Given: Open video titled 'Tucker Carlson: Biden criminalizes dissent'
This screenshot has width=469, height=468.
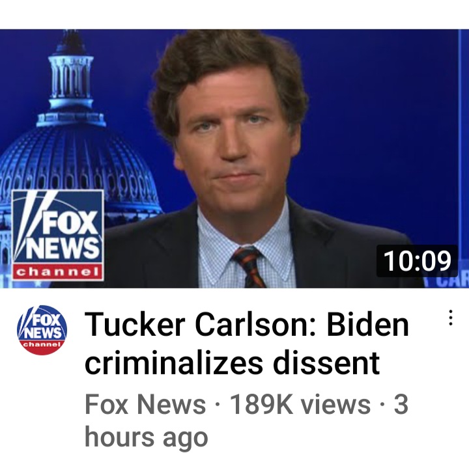Looking at the screenshot, I should pos(246,343).
